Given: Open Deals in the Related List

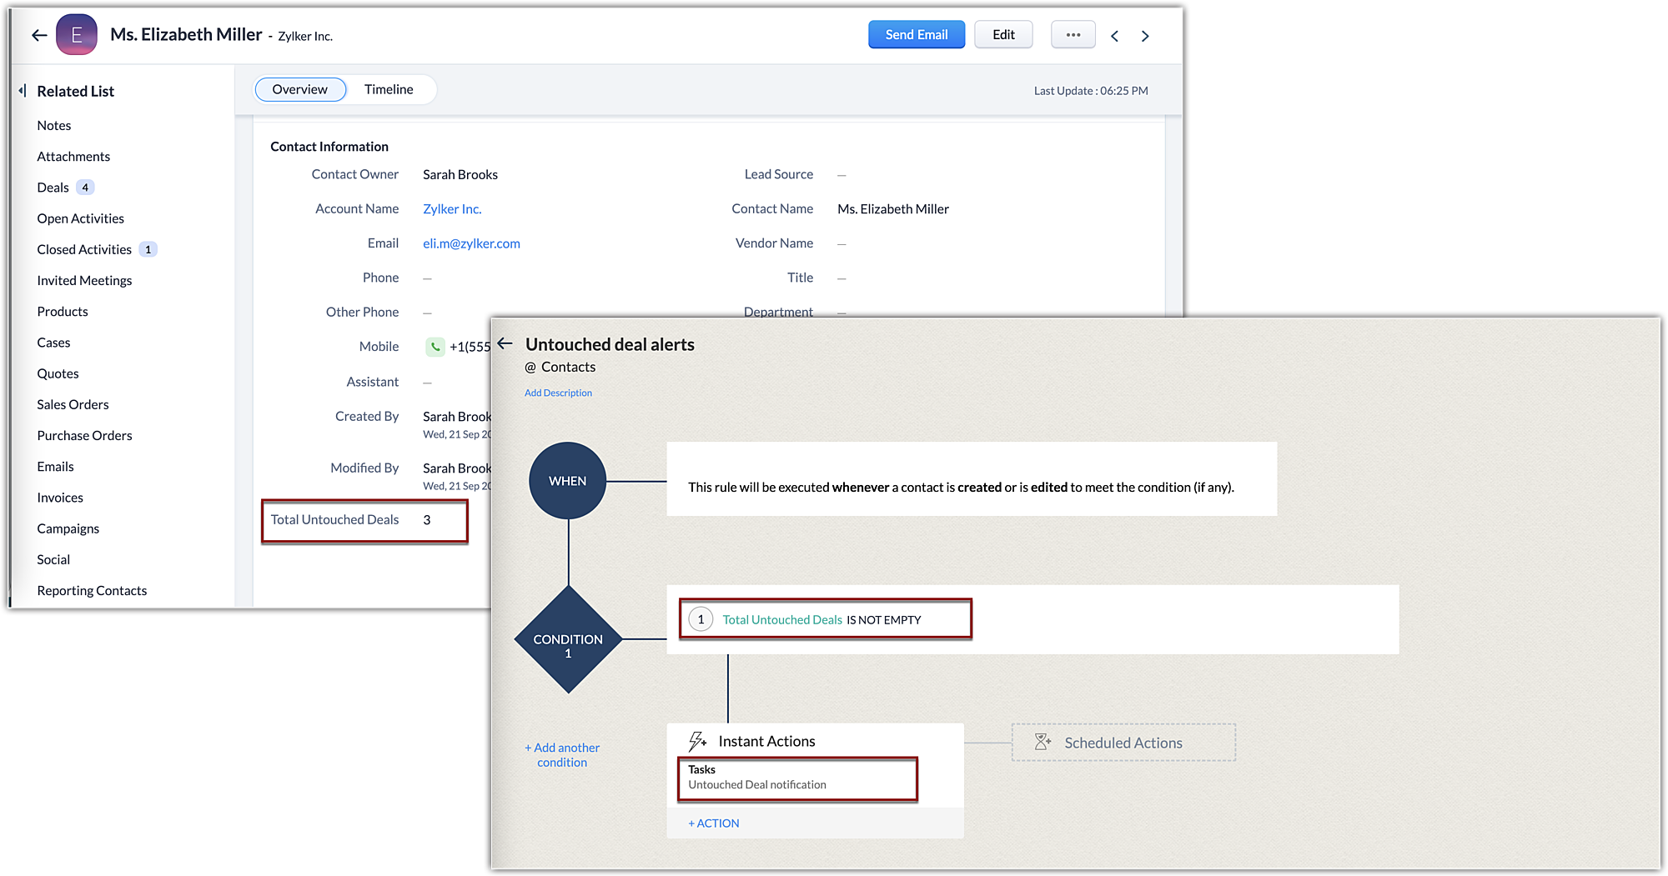Looking at the screenshot, I should pos(53,188).
